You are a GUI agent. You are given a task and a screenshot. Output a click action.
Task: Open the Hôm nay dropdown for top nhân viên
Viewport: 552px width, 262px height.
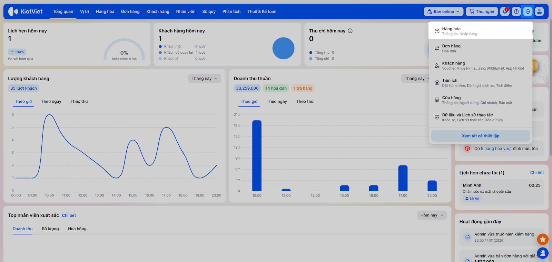432,215
